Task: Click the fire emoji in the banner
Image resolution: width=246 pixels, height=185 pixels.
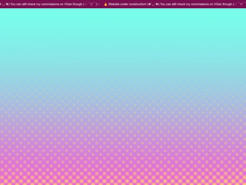Action: click(x=106, y=4)
